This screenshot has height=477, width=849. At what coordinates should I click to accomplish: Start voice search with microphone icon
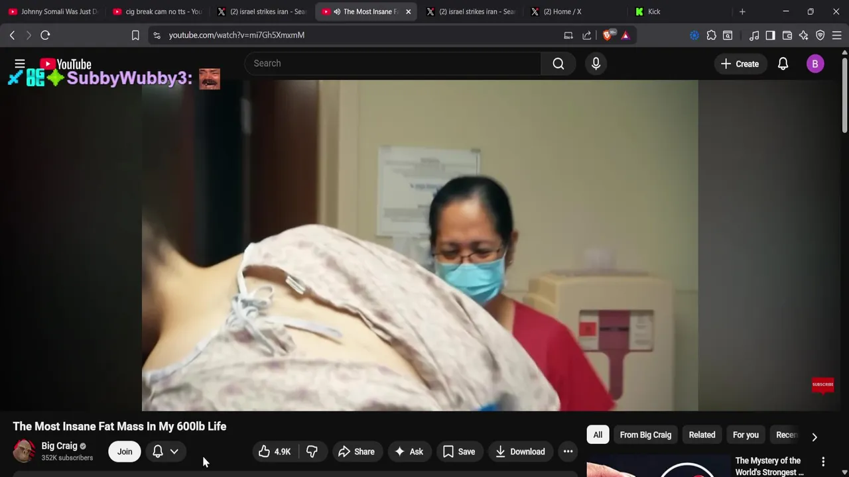click(596, 64)
